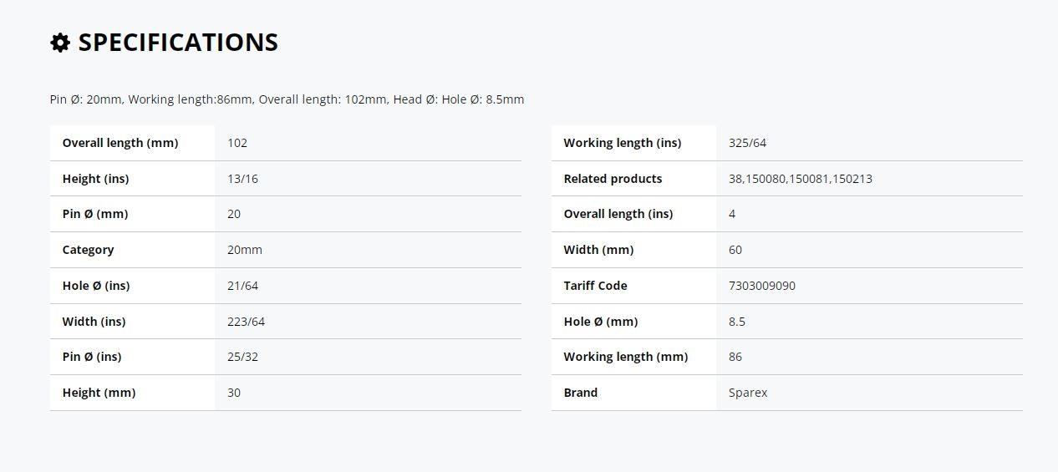This screenshot has width=1058, height=472.
Task: Select the 223/64 Width value
Action: pyautogui.click(x=246, y=322)
